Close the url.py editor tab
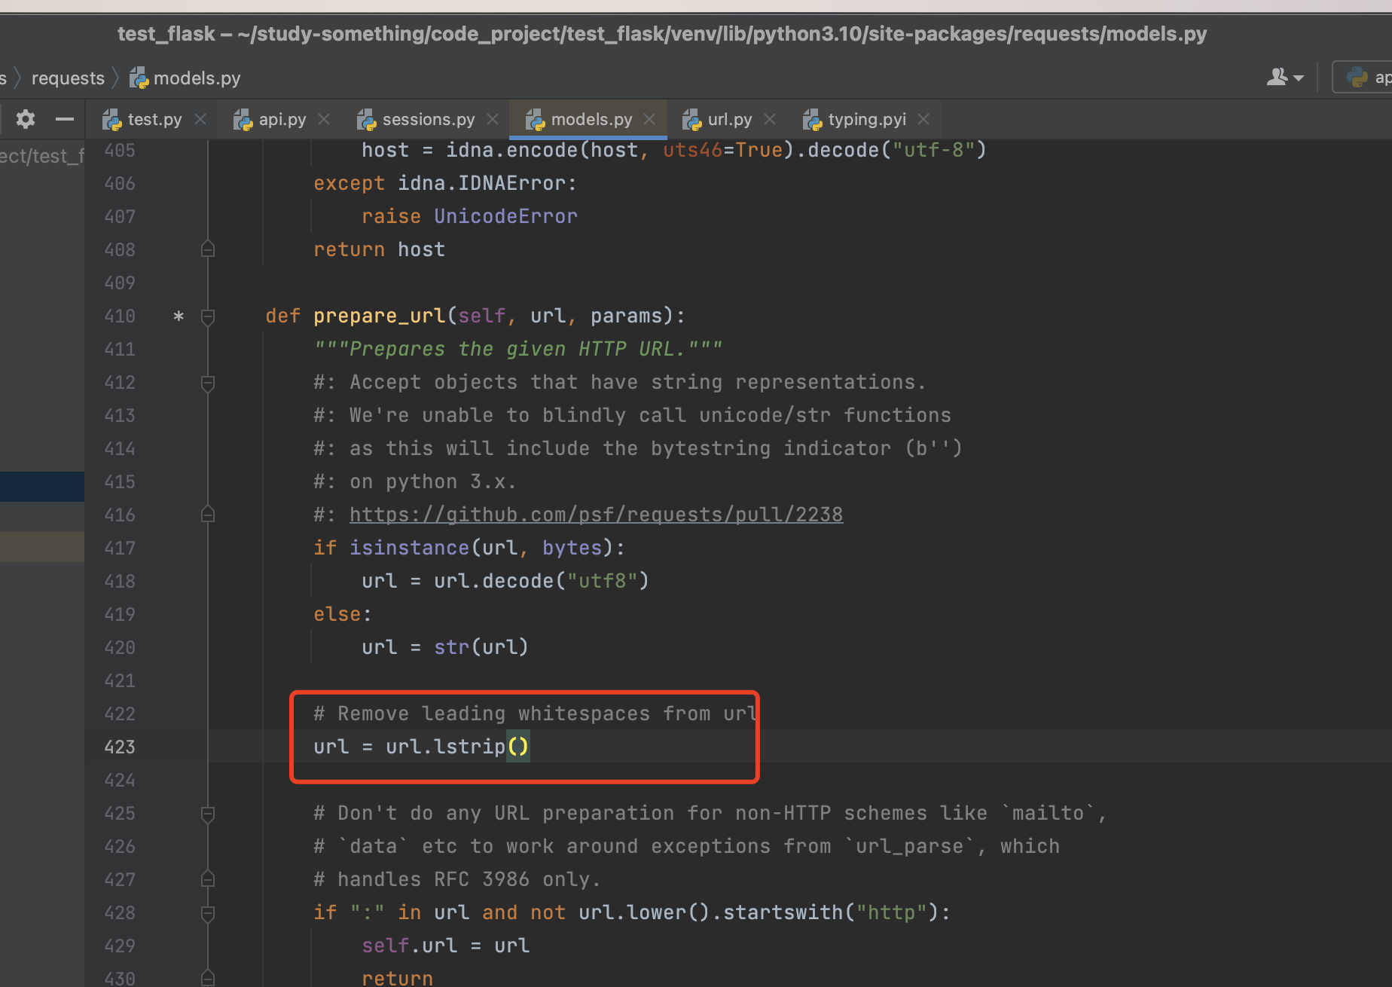 [770, 119]
